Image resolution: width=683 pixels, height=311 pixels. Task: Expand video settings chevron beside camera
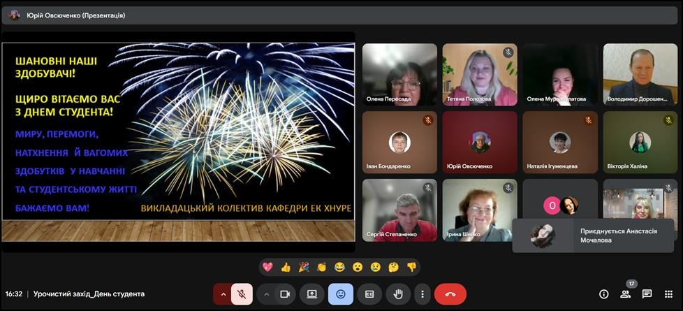pos(267,294)
